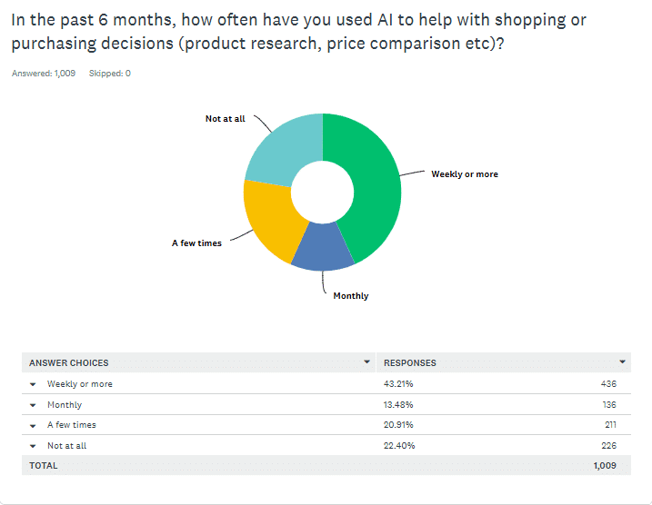Select the Not at all chart label
Image resolution: width=652 pixels, height=505 pixels.
pos(225,119)
